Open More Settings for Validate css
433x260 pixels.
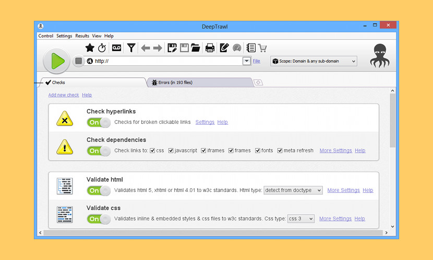click(335, 218)
